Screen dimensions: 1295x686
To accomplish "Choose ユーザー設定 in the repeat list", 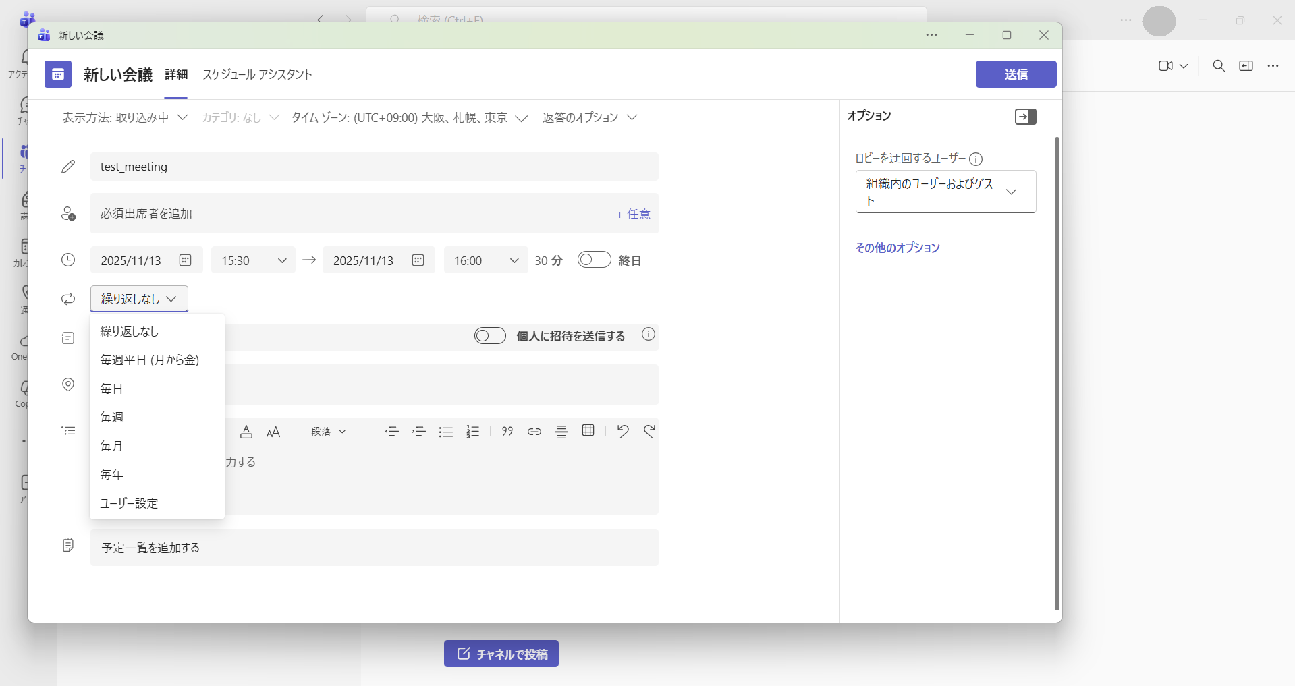I will pos(129,503).
